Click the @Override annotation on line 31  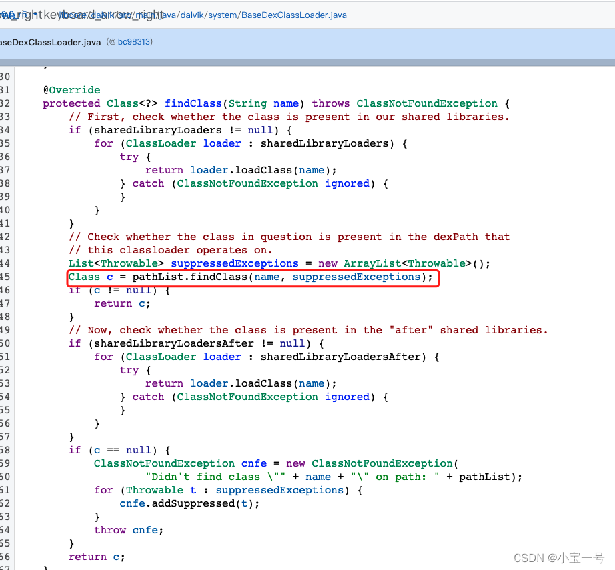pyautogui.click(x=72, y=90)
